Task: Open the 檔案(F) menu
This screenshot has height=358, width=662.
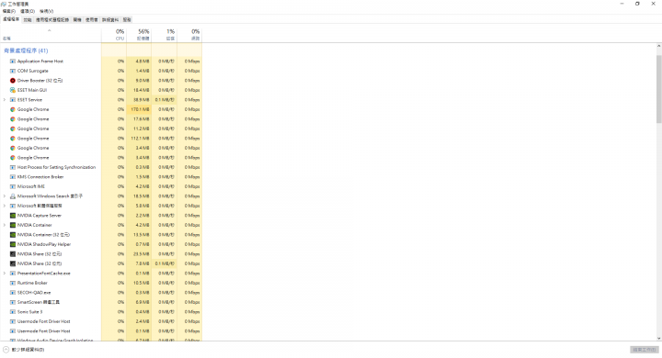Action: point(9,11)
